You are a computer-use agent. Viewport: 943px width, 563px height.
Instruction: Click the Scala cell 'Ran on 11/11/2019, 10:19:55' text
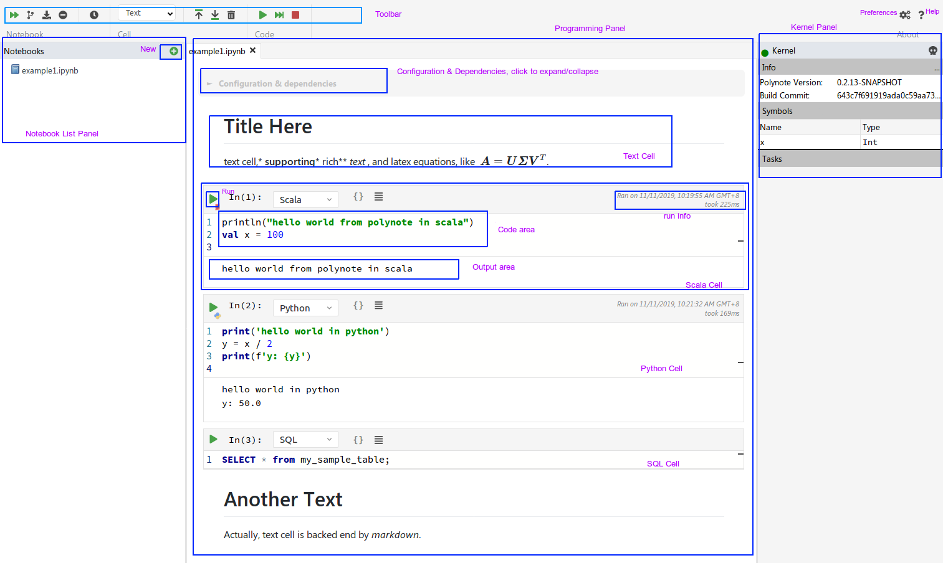click(x=678, y=196)
